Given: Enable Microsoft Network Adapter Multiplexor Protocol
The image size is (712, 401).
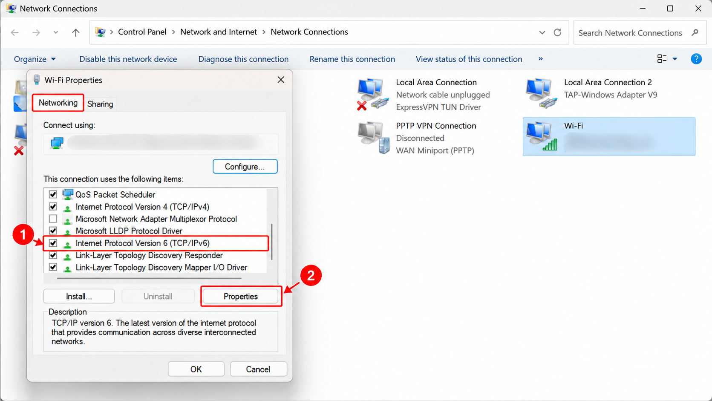Looking at the screenshot, I should (x=53, y=219).
